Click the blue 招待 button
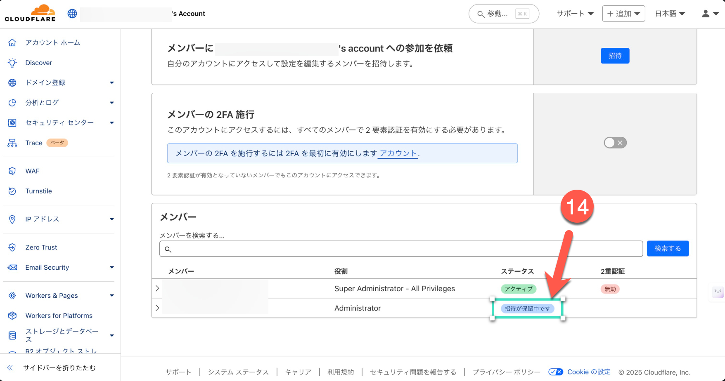 [x=615, y=56]
